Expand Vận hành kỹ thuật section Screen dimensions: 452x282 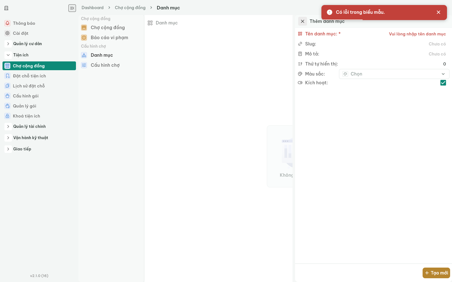click(x=8, y=138)
